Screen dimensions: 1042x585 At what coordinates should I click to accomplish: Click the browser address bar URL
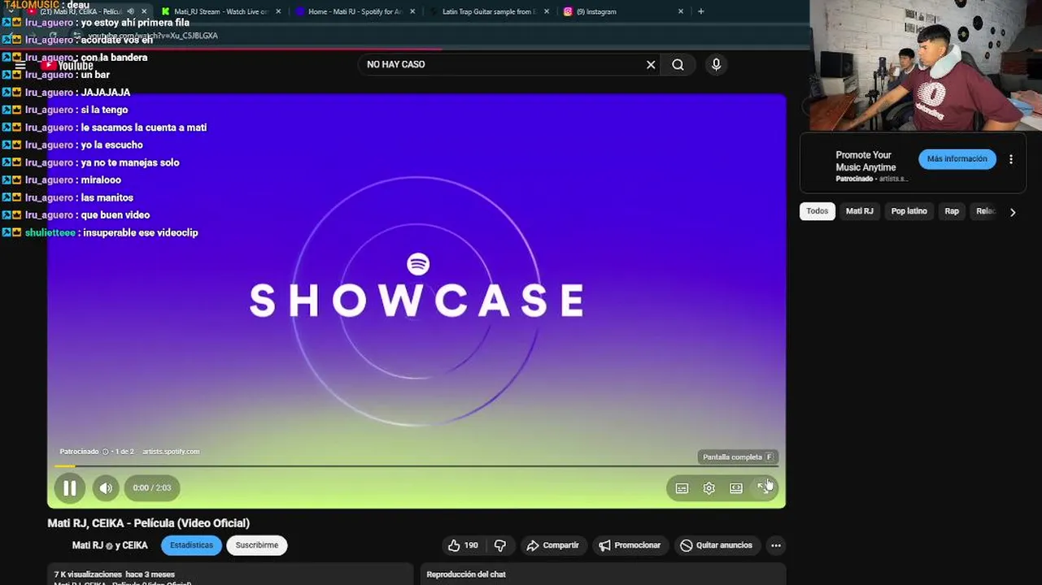(153, 37)
